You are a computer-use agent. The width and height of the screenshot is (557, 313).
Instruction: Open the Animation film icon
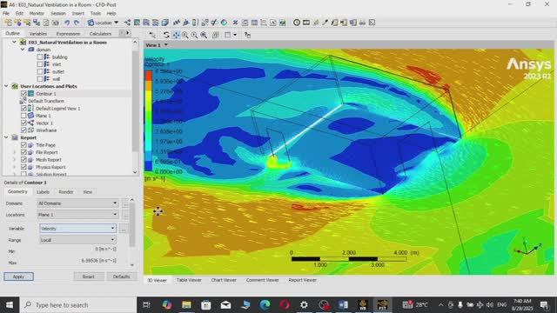(x=306, y=23)
